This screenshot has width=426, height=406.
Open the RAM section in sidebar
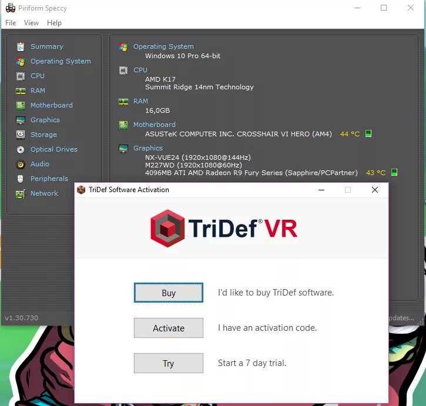pyautogui.click(x=38, y=90)
